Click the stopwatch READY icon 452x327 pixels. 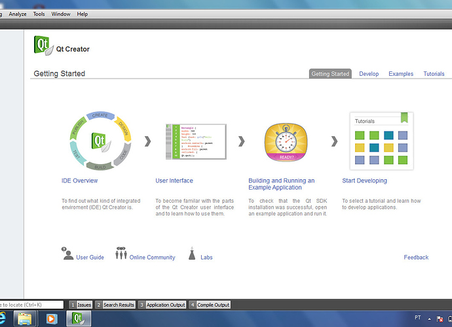[286, 142]
